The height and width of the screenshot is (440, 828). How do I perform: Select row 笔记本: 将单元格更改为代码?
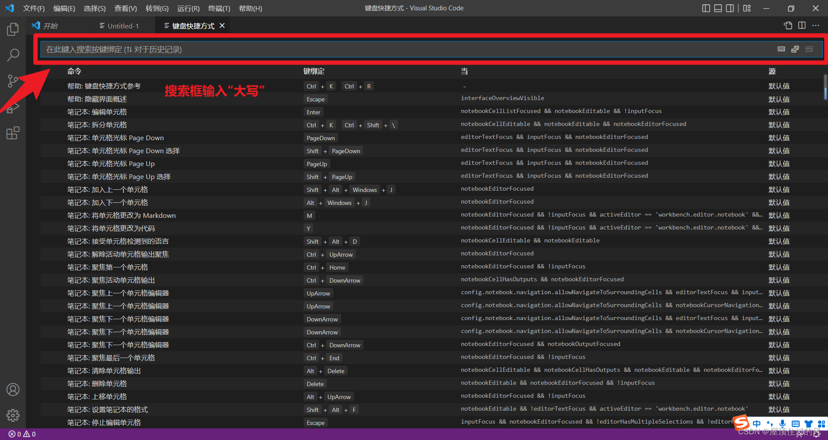coord(432,229)
